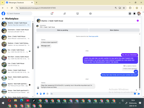Open the Friends icon in top navigation

(x=65, y=14)
